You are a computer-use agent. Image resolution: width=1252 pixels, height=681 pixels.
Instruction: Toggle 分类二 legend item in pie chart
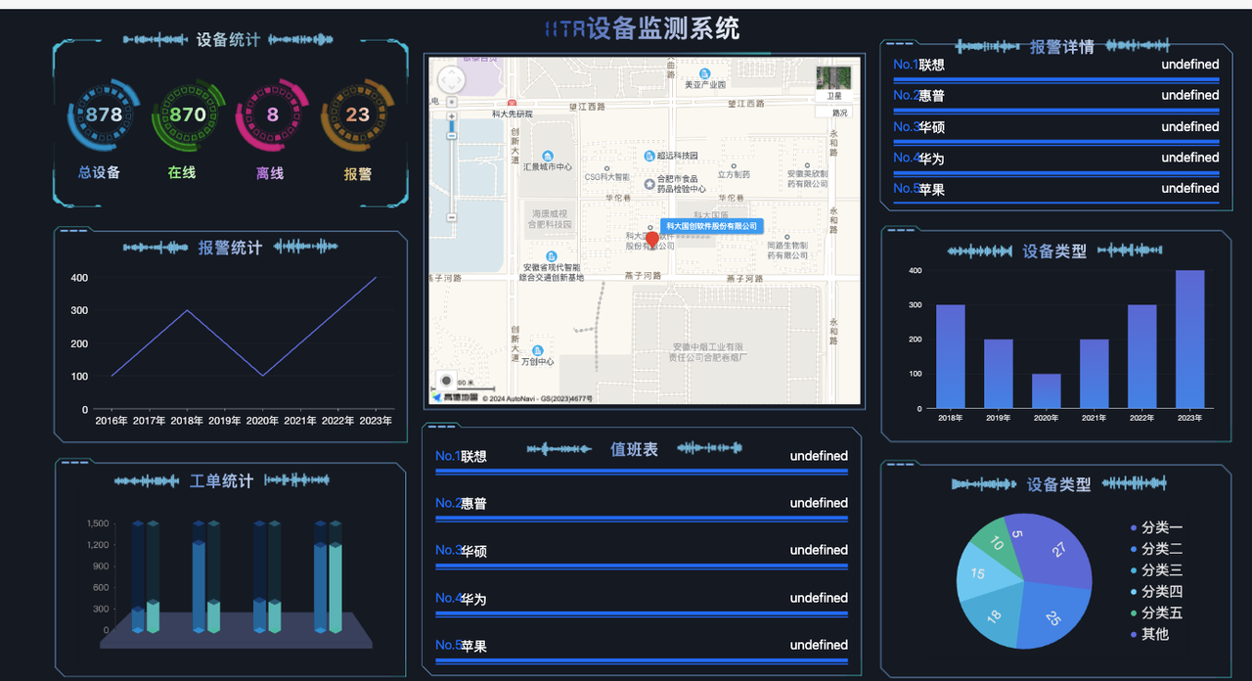[x=1156, y=549]
